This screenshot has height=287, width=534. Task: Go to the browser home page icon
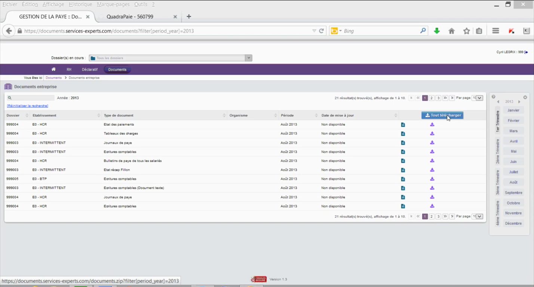(452, 31)
